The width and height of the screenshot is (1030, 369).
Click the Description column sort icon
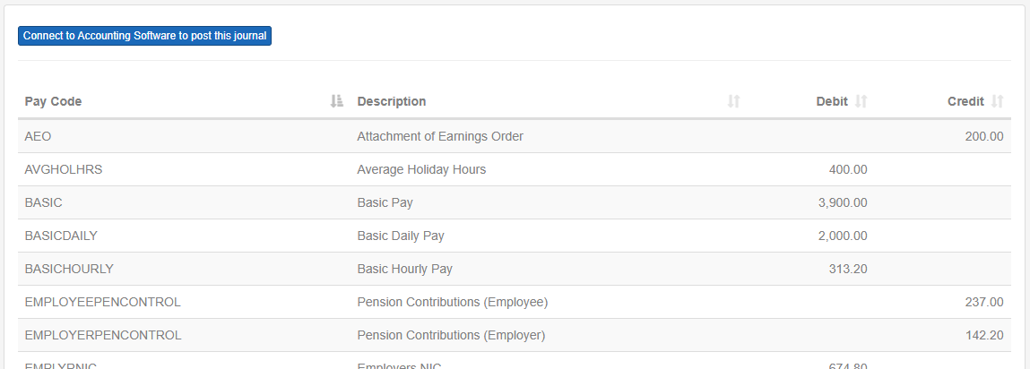tap(734, 101)
